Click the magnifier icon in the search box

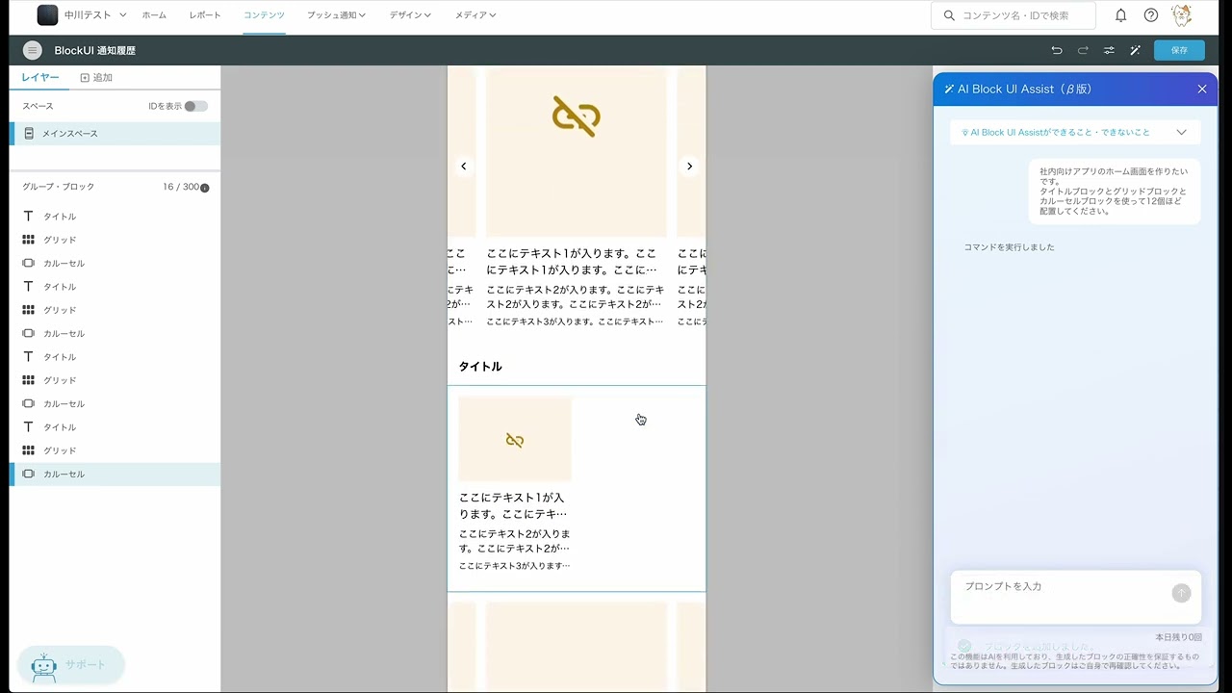tap(949, 15)
